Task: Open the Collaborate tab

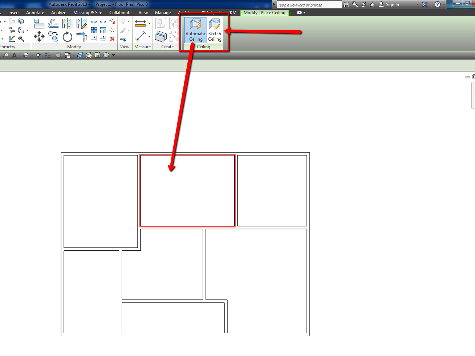Action: 121,13
